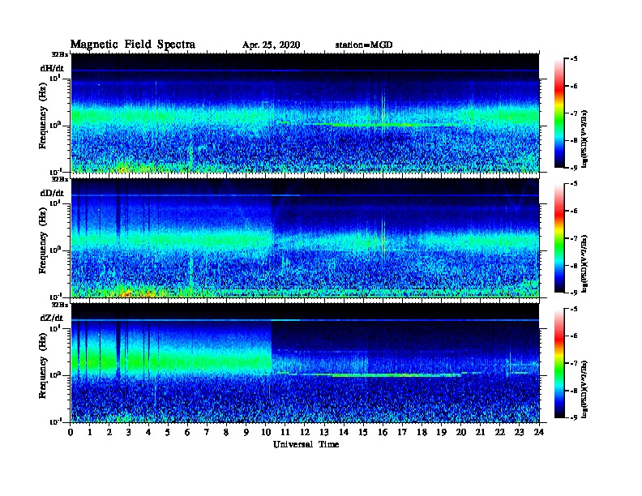The image size is (642, 496).
Task: Click the log PSD label beside dD/dt colorbar
Action: click(584, 263)
